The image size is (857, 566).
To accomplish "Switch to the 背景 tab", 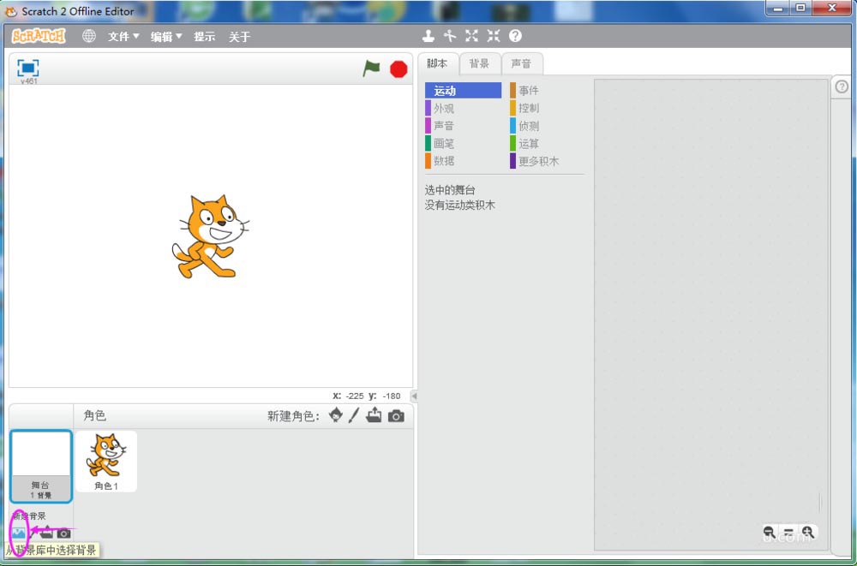I will (x=479, y=64).
